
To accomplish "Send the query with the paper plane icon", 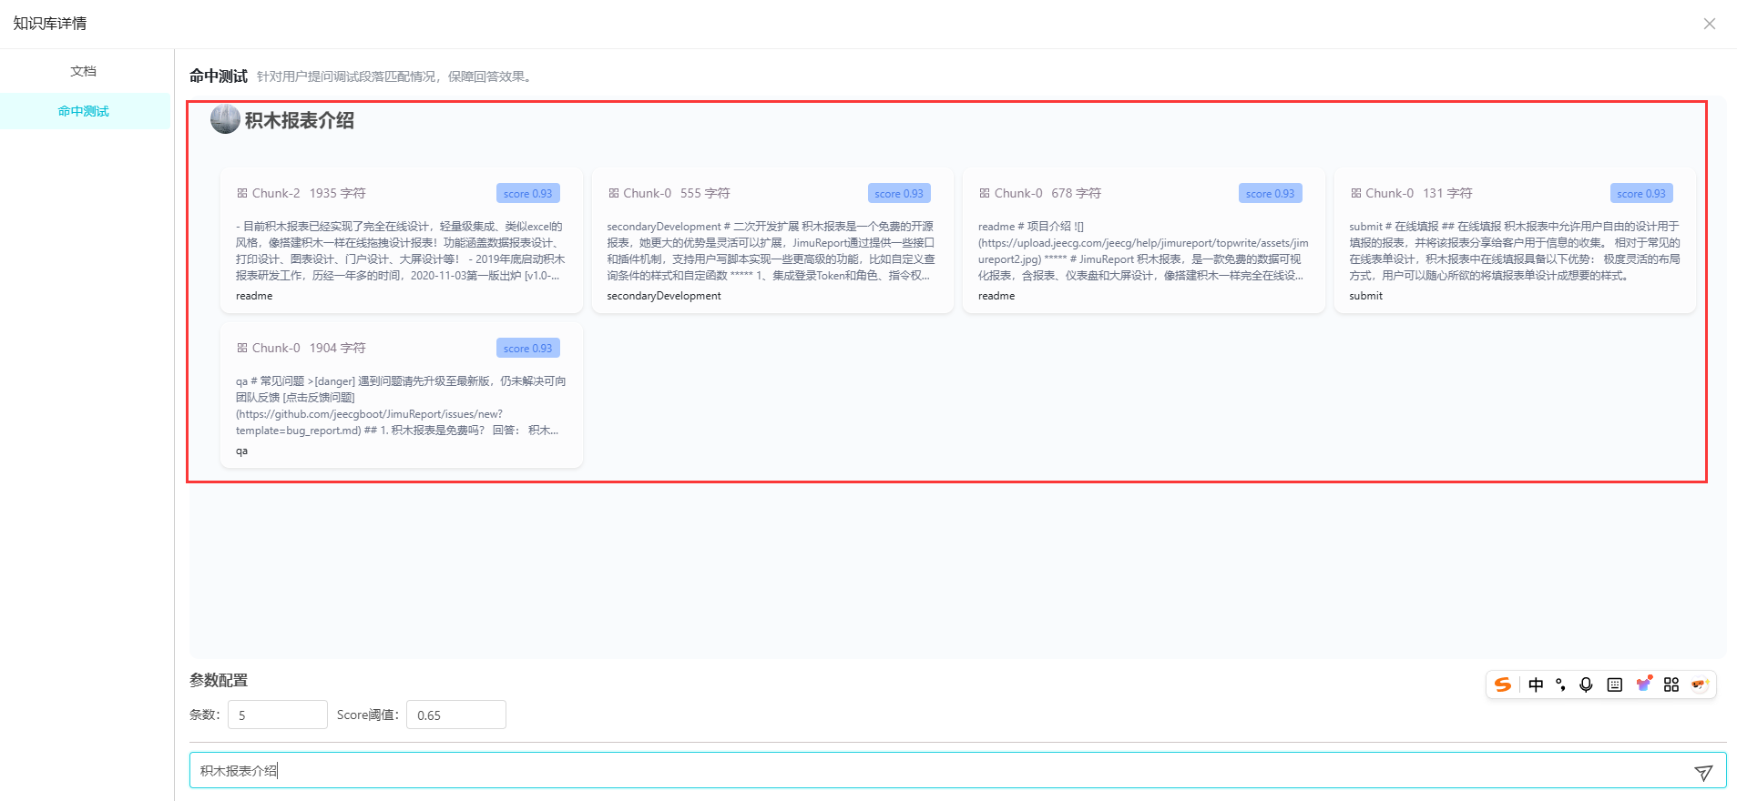I will point(1703,772).
